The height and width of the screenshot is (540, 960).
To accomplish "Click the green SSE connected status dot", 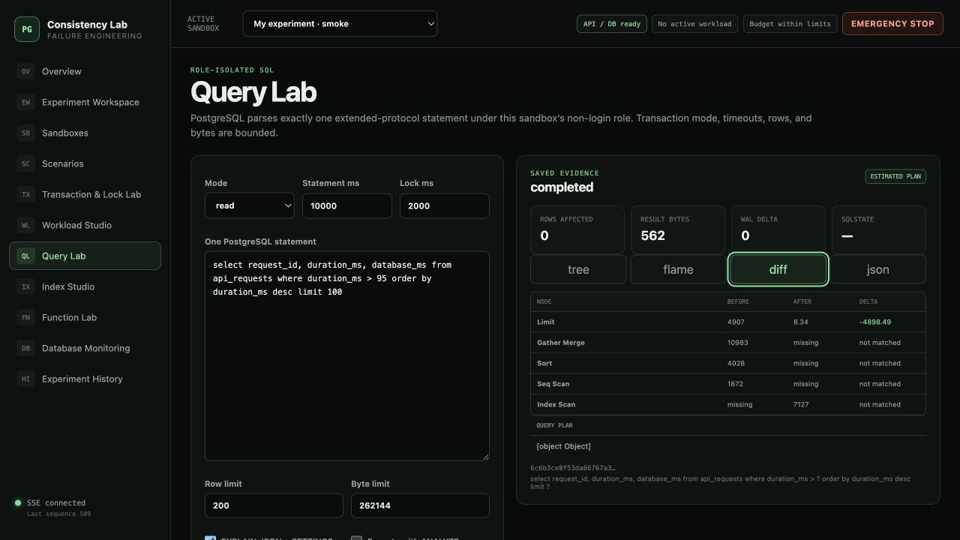I will 18,502.
